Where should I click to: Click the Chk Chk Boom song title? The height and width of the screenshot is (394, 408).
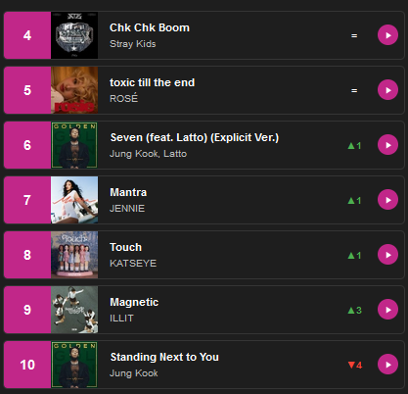[x=150, y=27]
